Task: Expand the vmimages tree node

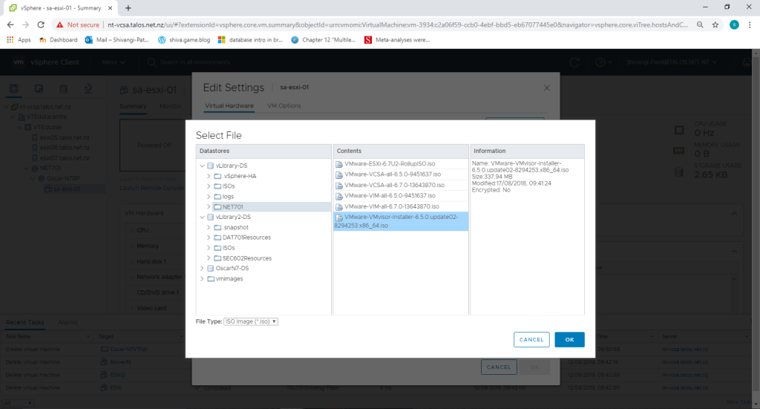Action: tap(202, 278)
